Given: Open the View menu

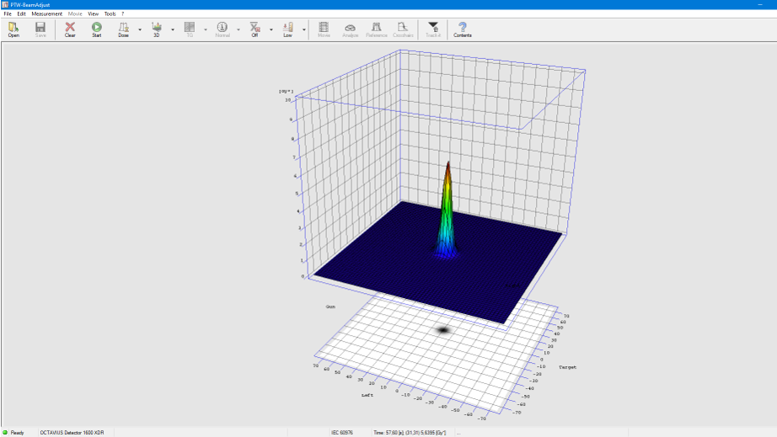Looking at the screenshot, I should pyautogui.click(x=94, y=13).
